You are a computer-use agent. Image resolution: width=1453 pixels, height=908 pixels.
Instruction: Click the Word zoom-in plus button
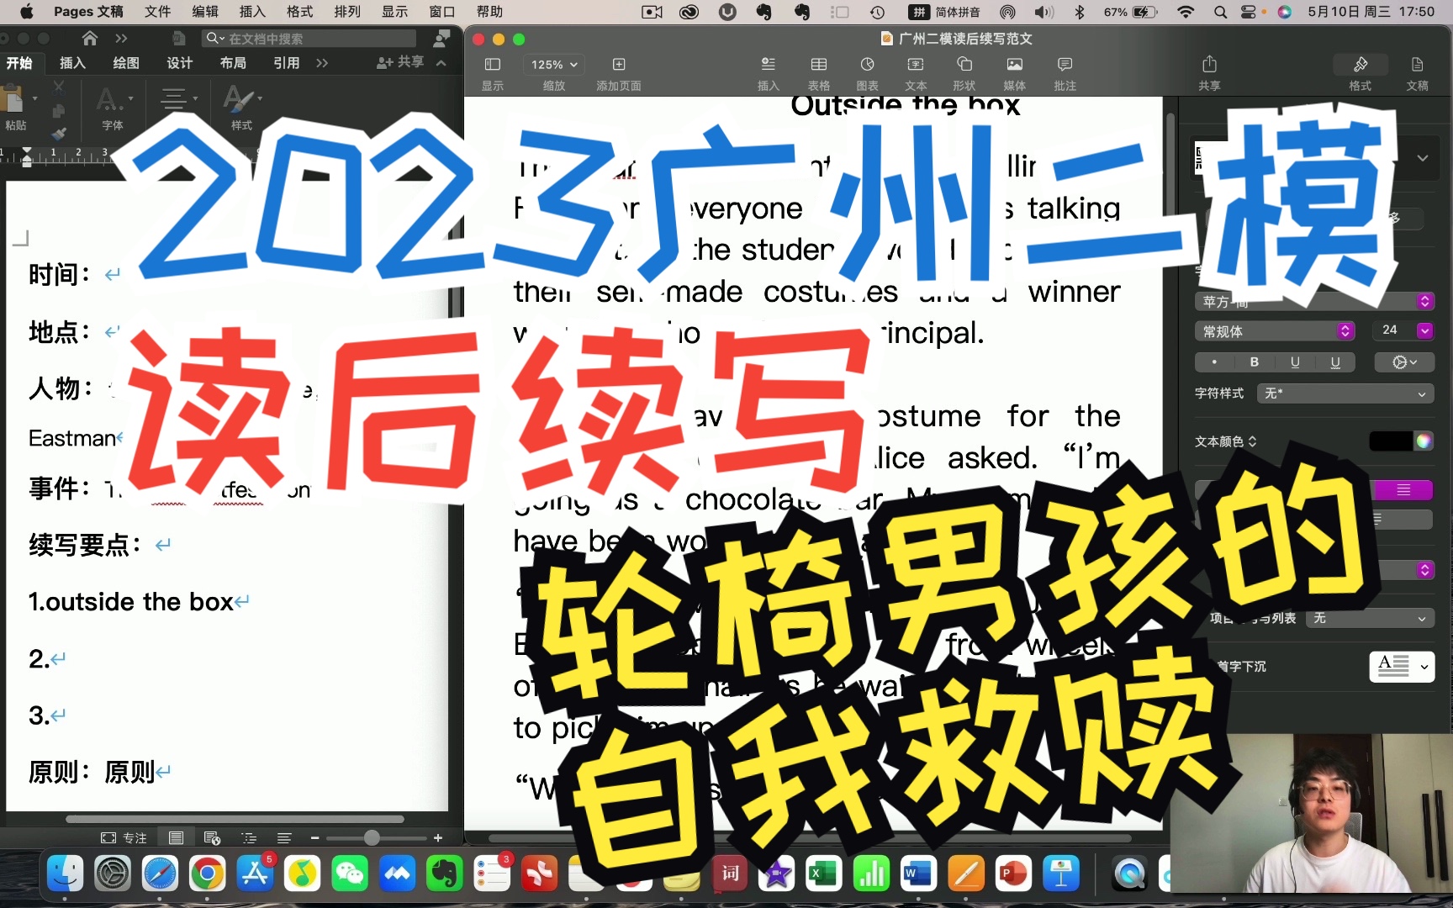coord(438,837)
